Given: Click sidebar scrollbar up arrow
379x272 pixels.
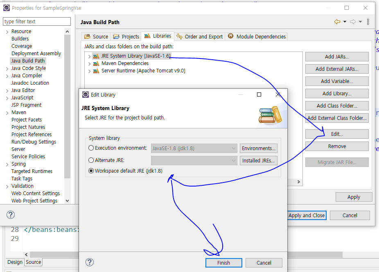Looking at the screenshot, I should pyautogui.click(x=68, y=31).
